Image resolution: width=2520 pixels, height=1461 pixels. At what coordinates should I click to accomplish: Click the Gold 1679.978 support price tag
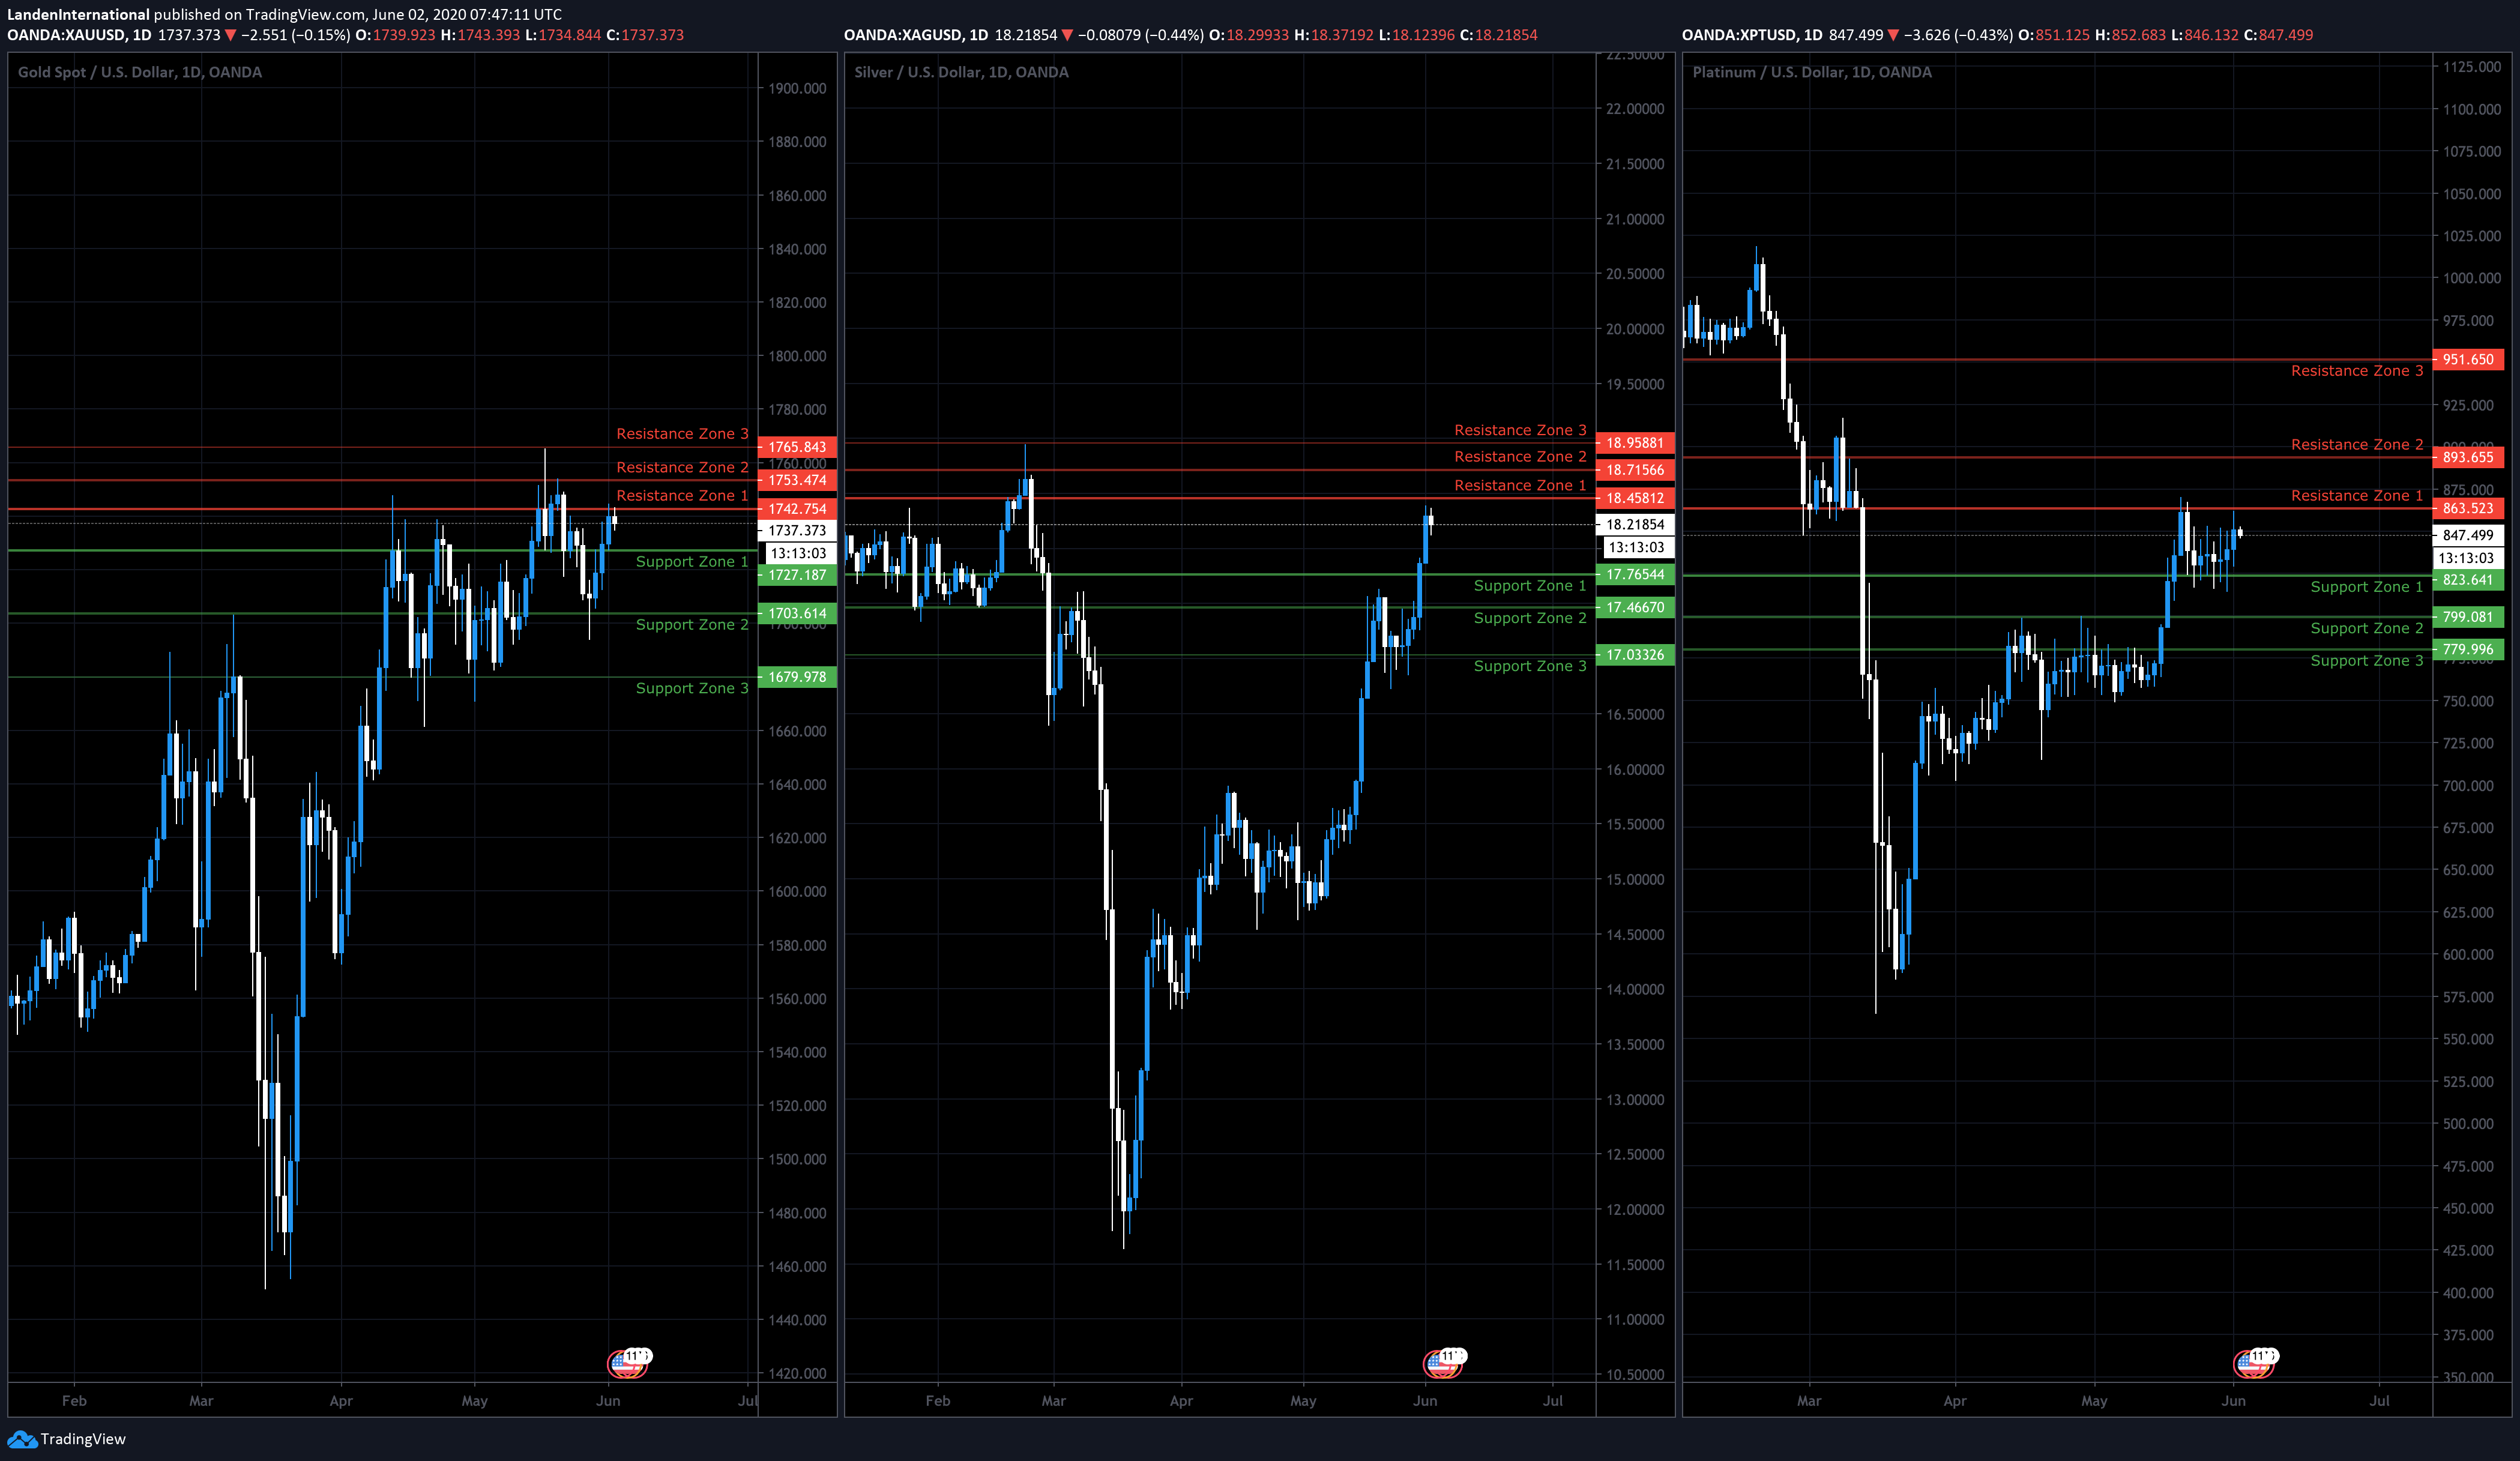click(797, 677)
